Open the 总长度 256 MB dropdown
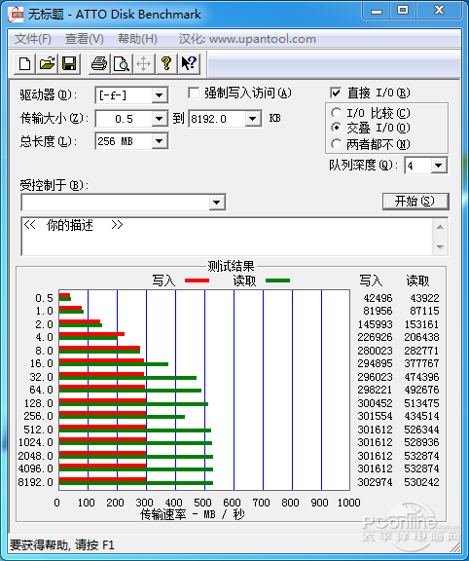 click(x=159, y=141)
